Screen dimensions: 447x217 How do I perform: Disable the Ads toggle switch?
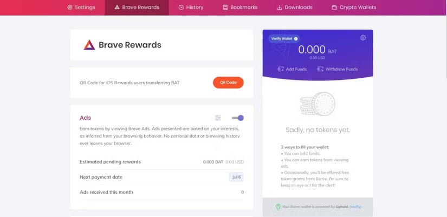[238, 118]
